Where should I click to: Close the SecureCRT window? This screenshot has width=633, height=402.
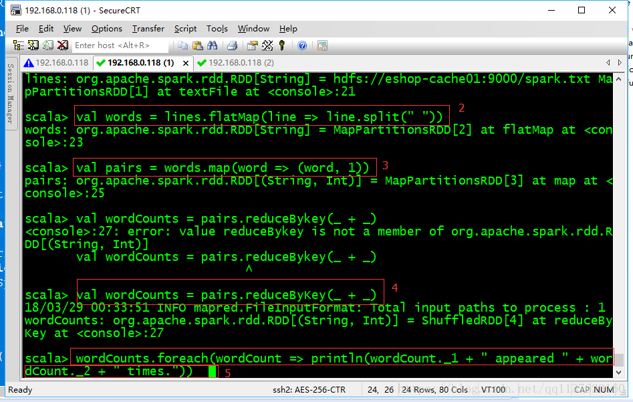click(x=612, y=11)
